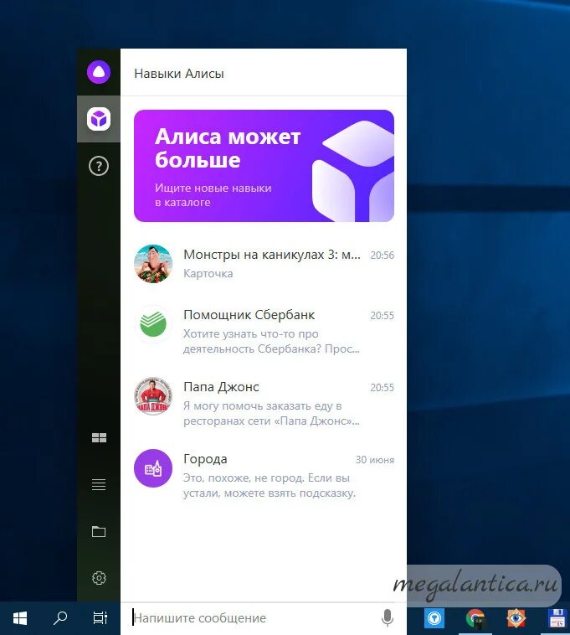Open the floppy disk app taskbar icon
570x635 pixels.
point(557,618)
